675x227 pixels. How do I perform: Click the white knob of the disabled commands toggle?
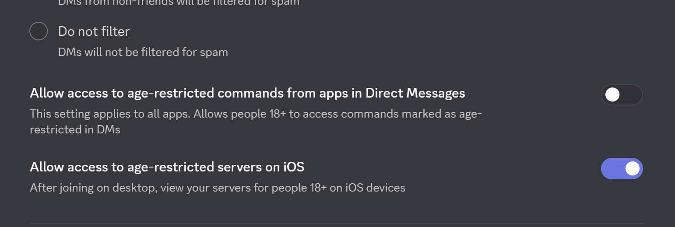[612, 94]
